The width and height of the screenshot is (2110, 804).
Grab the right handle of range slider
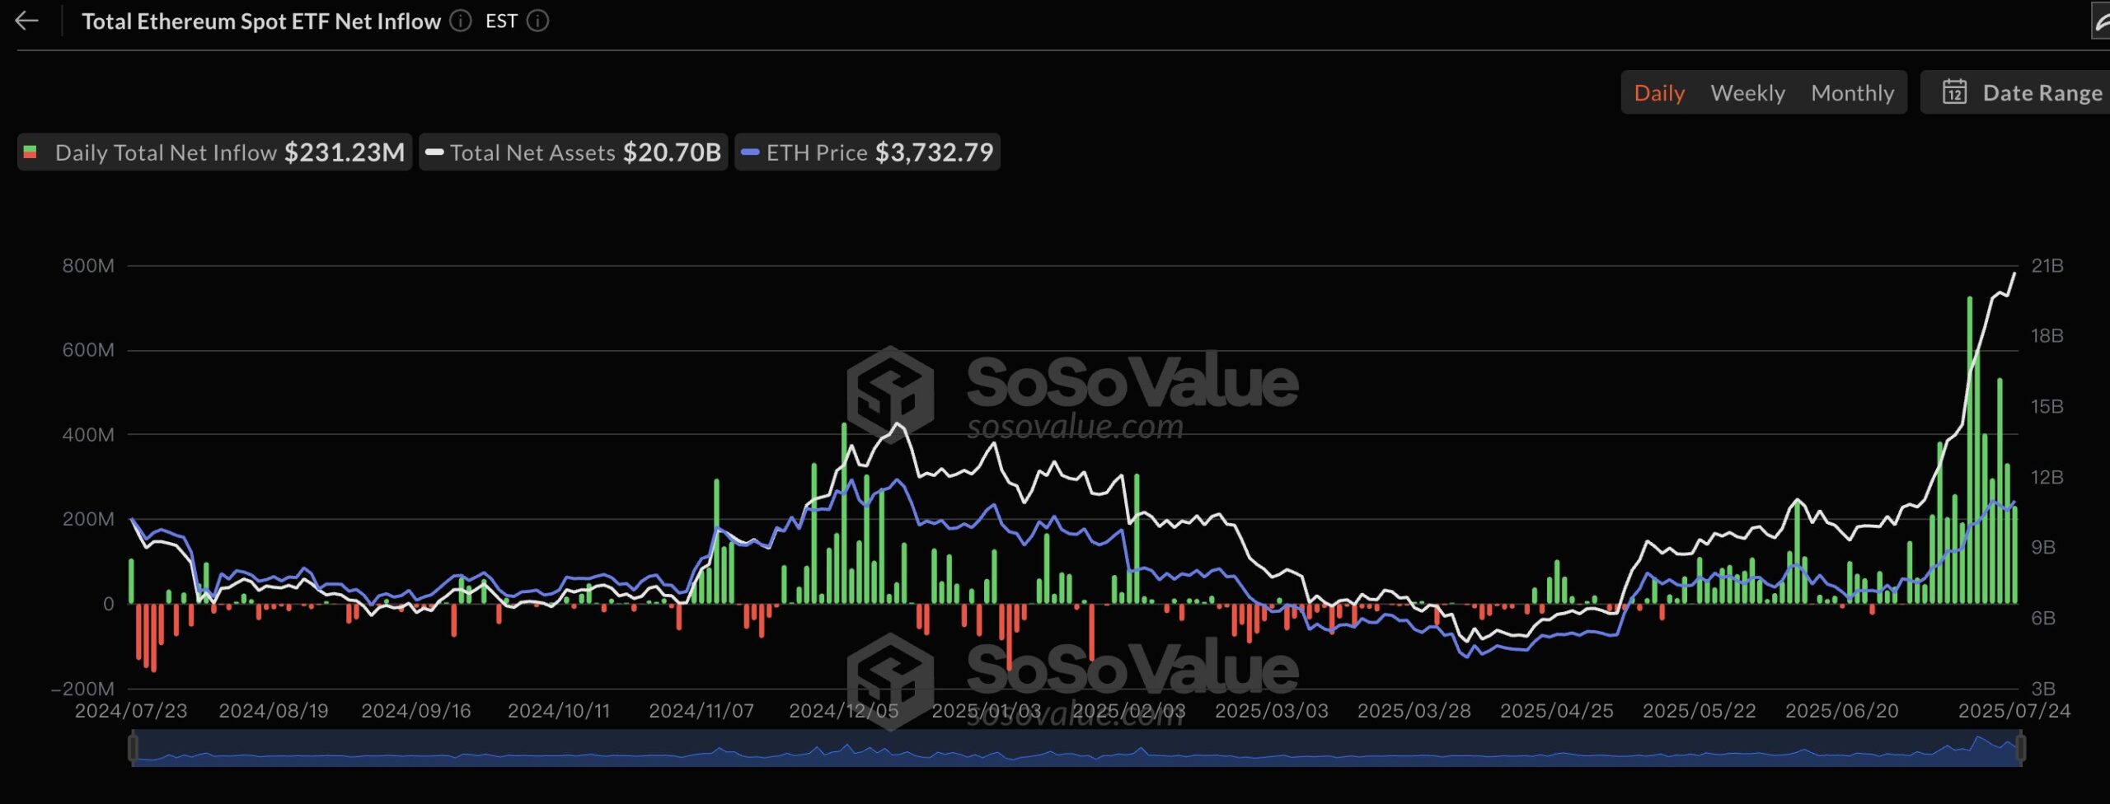point(2020,748)
